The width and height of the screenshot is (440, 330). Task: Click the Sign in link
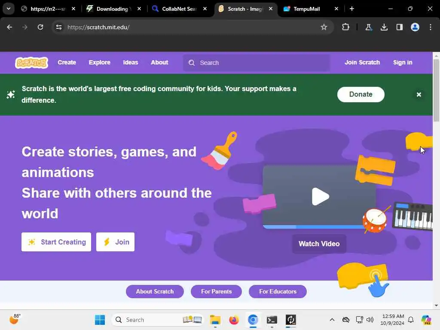coord(403,63)
